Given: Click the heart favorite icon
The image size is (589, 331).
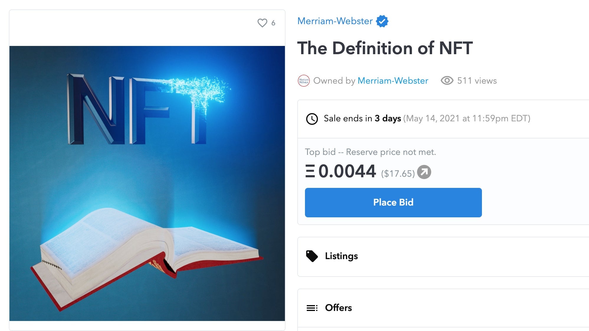Looking at the screenshot, I should point(262,23).
